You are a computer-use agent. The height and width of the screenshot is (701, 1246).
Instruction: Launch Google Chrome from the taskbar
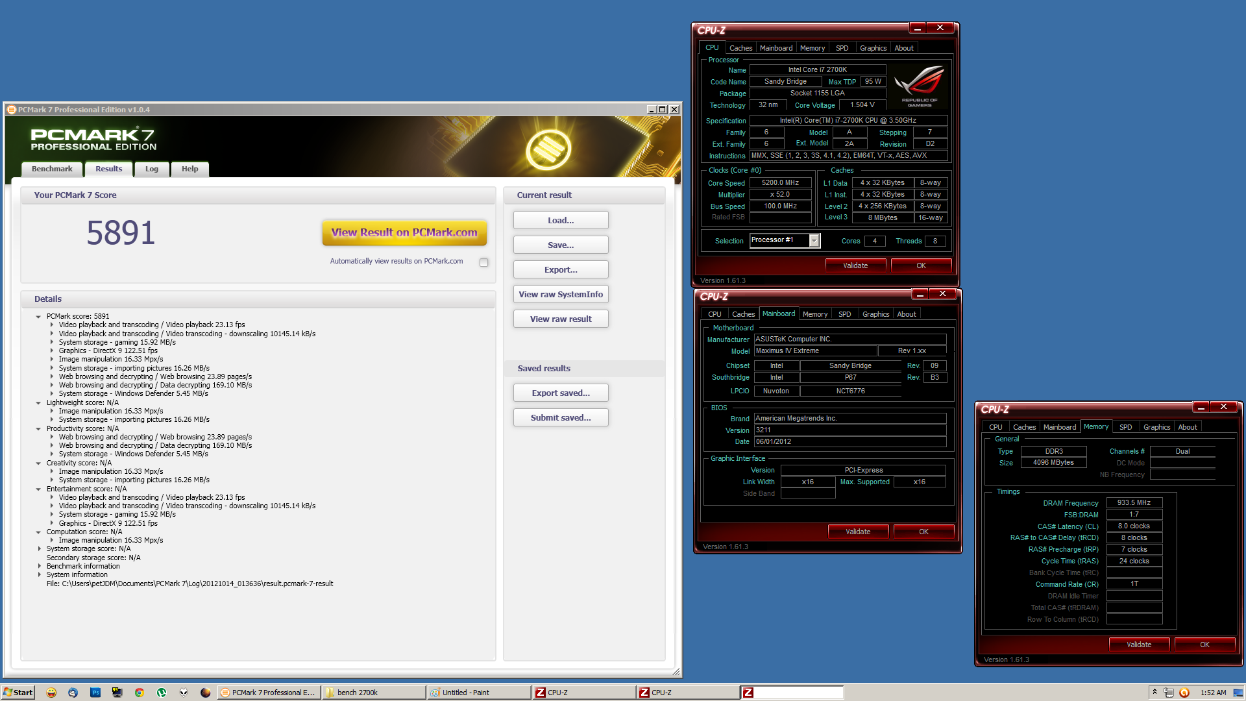[x=139, y=693]
